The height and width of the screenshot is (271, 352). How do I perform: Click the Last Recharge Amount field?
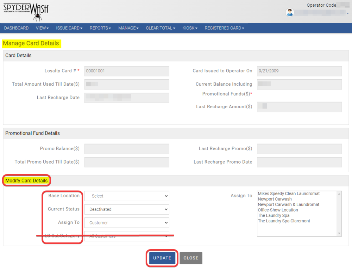(299, 107)
